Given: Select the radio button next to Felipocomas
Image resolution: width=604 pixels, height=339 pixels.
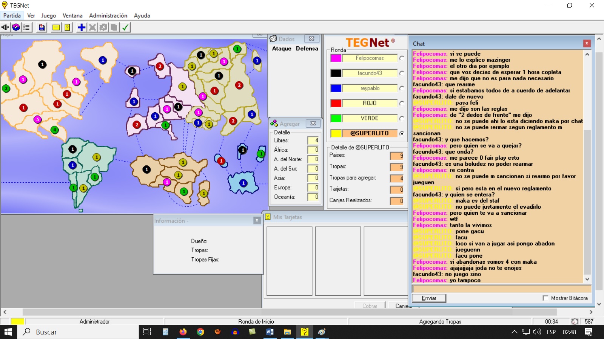Looking at the screenshot, I should [402, 58].
